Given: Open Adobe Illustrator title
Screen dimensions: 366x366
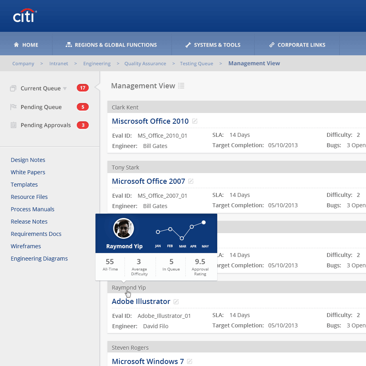Looking at the screenshot, I should [141, 301].
